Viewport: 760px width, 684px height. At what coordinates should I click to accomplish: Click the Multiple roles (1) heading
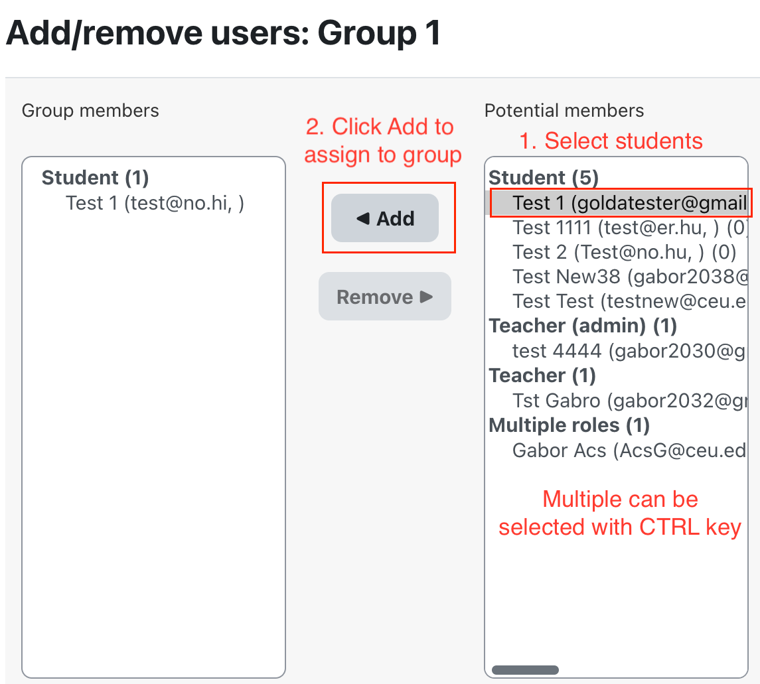[x=569, y=425]
